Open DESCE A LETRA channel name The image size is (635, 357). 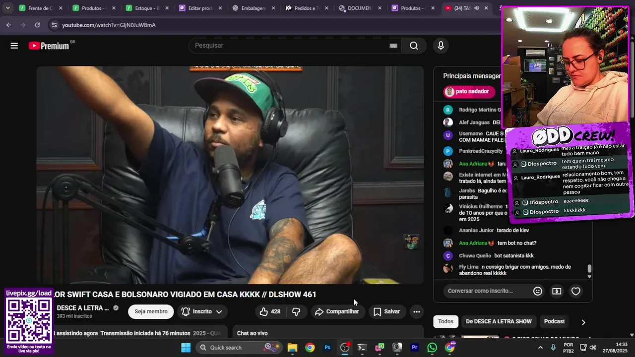(x=83, y=308)
